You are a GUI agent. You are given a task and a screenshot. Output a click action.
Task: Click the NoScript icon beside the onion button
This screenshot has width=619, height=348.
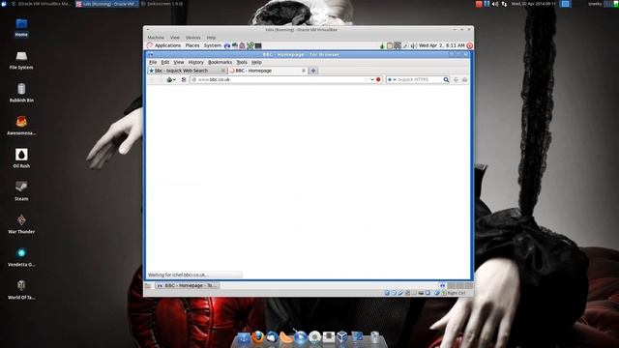[x=184, y=79]
